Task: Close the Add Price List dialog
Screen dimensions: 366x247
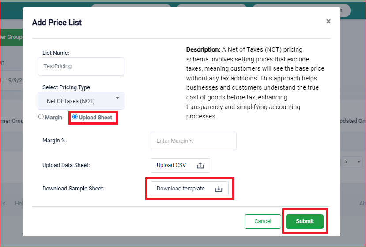Action: [328, 21]
